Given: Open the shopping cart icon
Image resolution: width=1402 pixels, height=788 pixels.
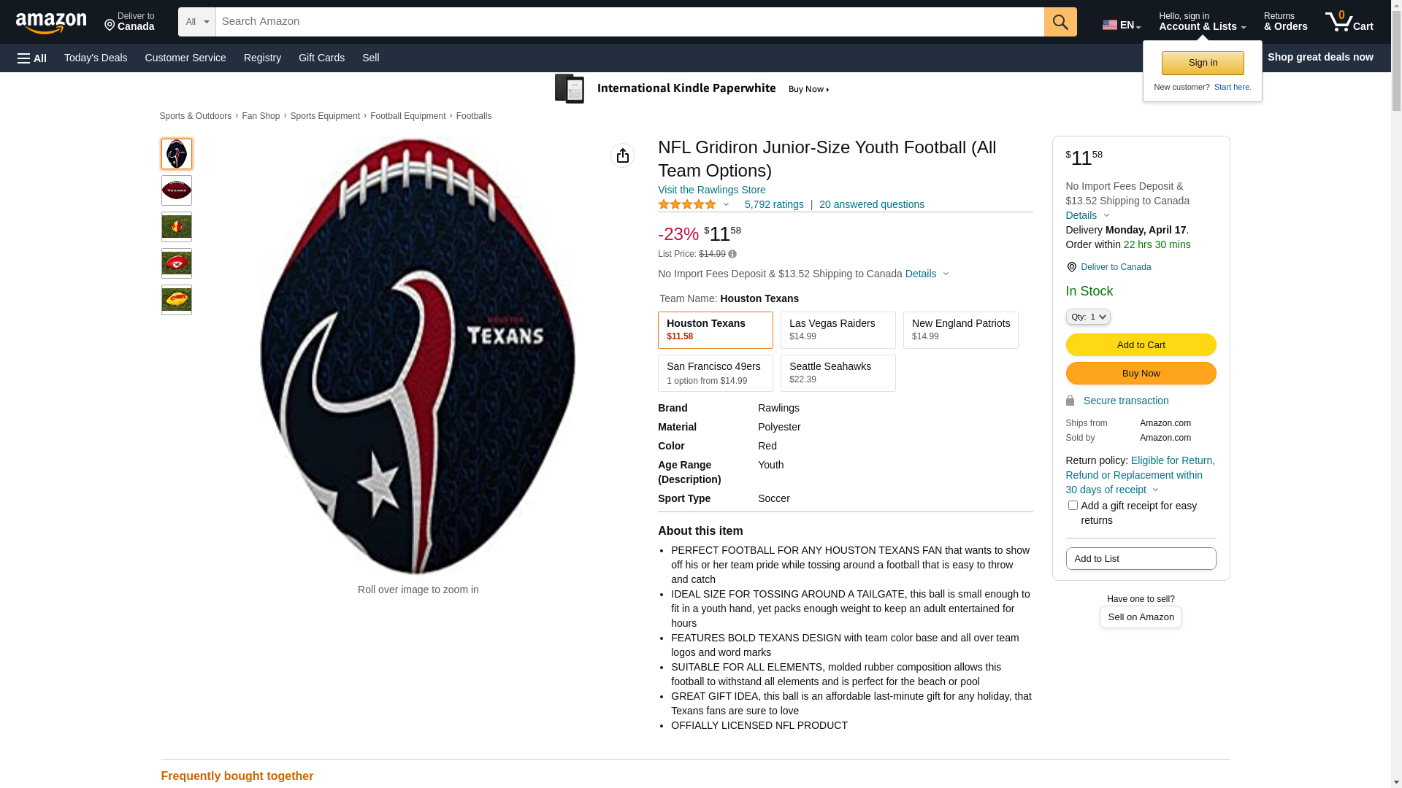Looking at the screenshot, I should coord(1348,22).
